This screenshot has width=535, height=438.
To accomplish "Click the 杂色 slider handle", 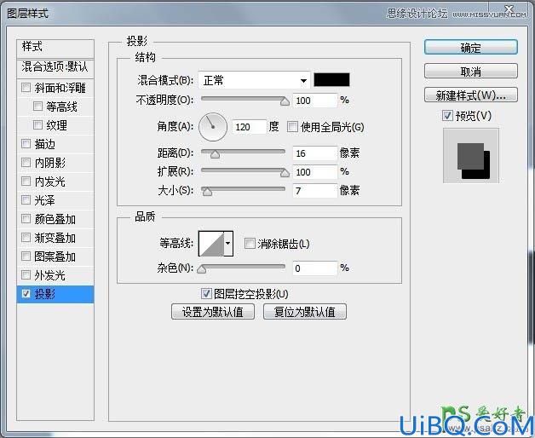I will tap(202, 269).
